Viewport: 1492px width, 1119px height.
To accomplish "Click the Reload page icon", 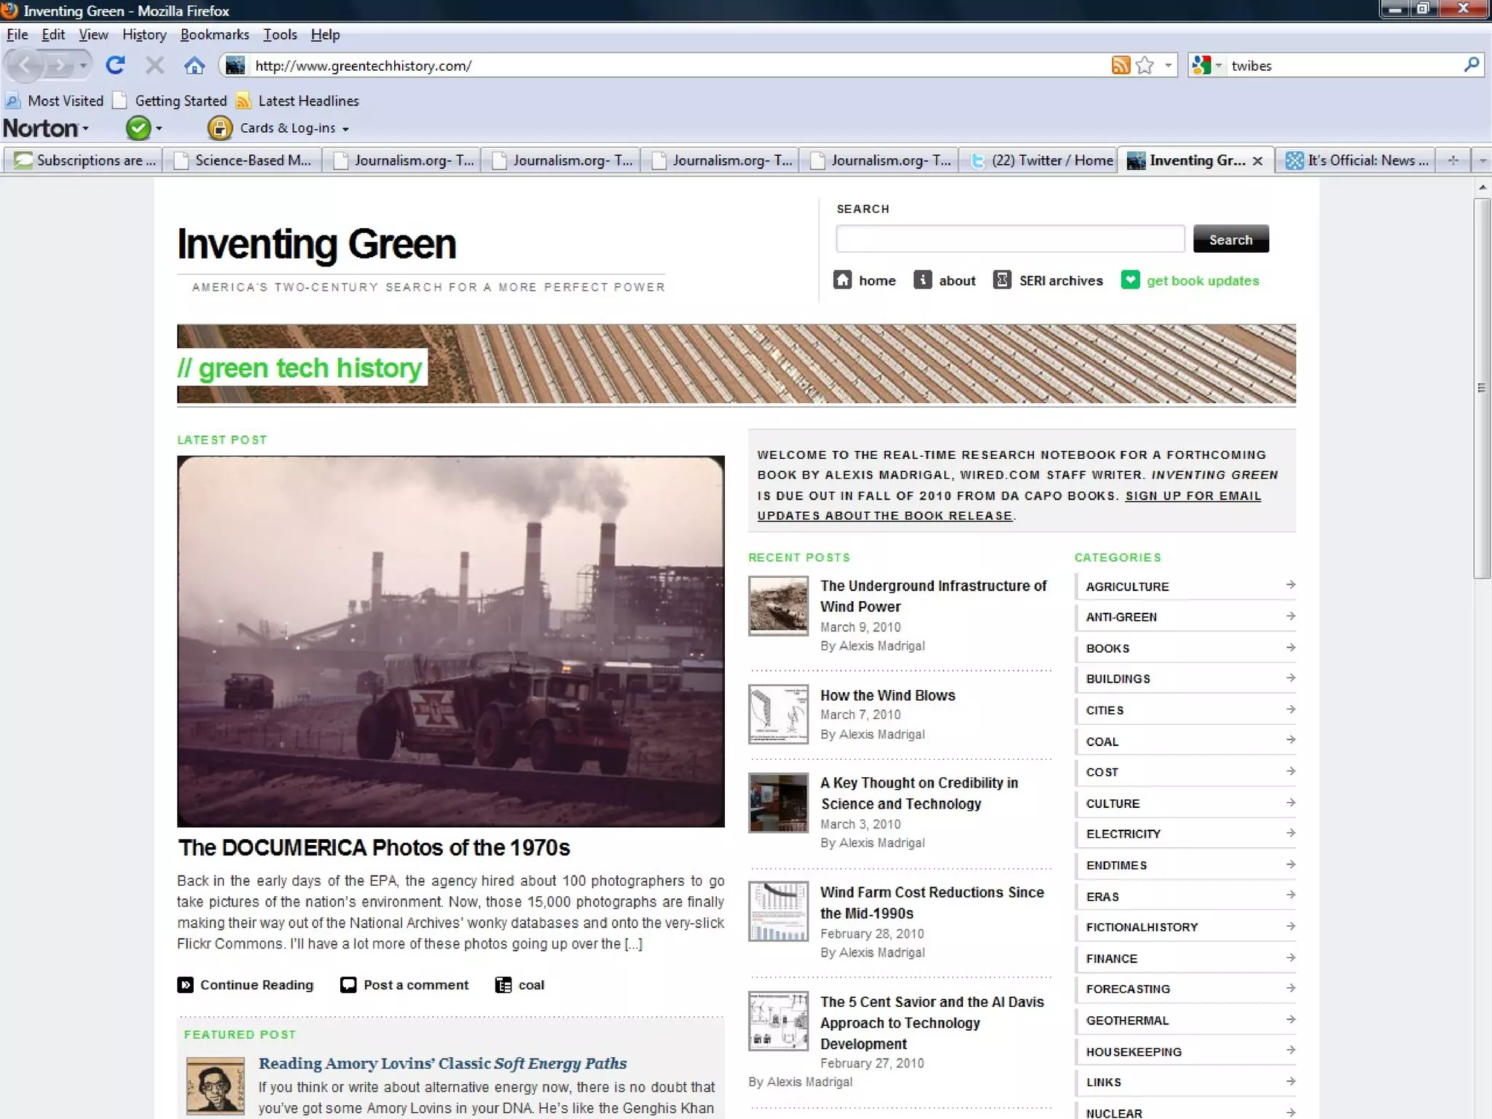I will click(115, 66).
